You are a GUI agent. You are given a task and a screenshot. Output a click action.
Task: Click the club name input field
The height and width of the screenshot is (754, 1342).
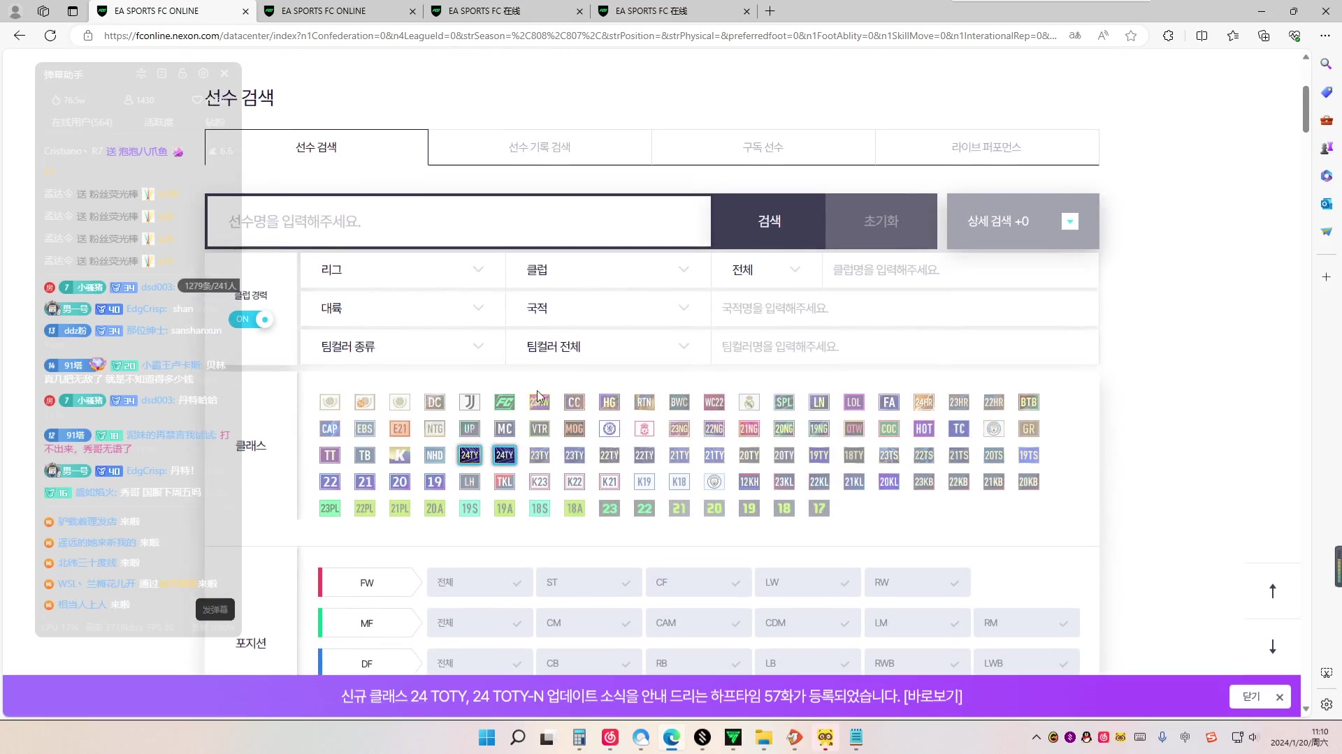960,269
